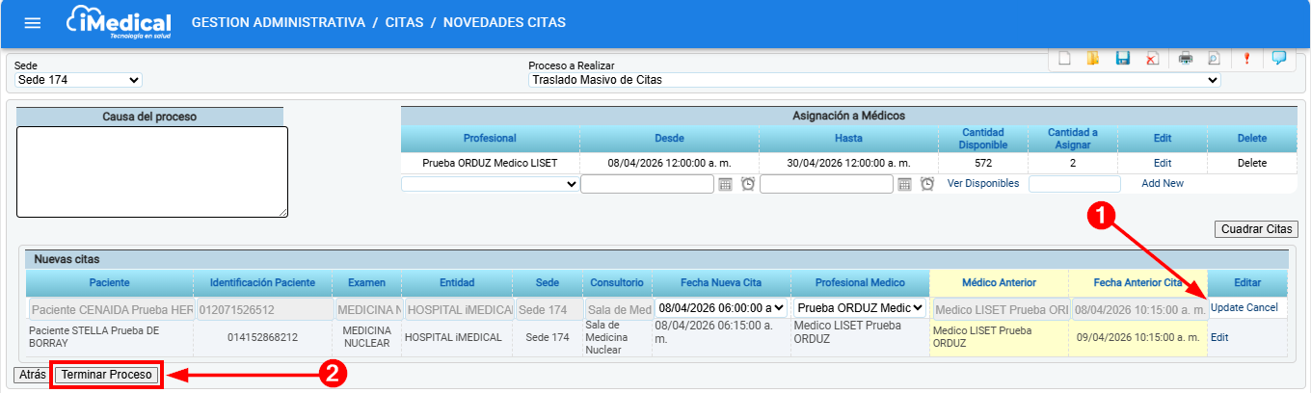This screenshot has width=1311, height=393.
Task: Expand the Sede 174 dropdown
Action: tap(78, 80)
